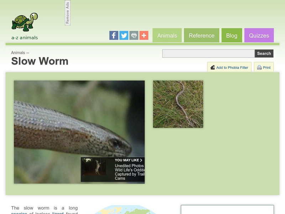The image size is (285, 214).
Task: Click Unedited Photos Wild Life's Oddities text
Action: tap(130, 172)
